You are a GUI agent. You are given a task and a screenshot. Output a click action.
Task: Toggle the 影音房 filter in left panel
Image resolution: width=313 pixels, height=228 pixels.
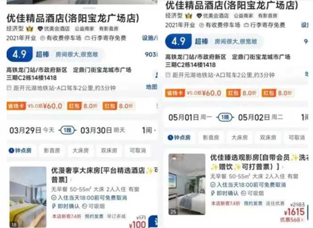pos(52,151)
